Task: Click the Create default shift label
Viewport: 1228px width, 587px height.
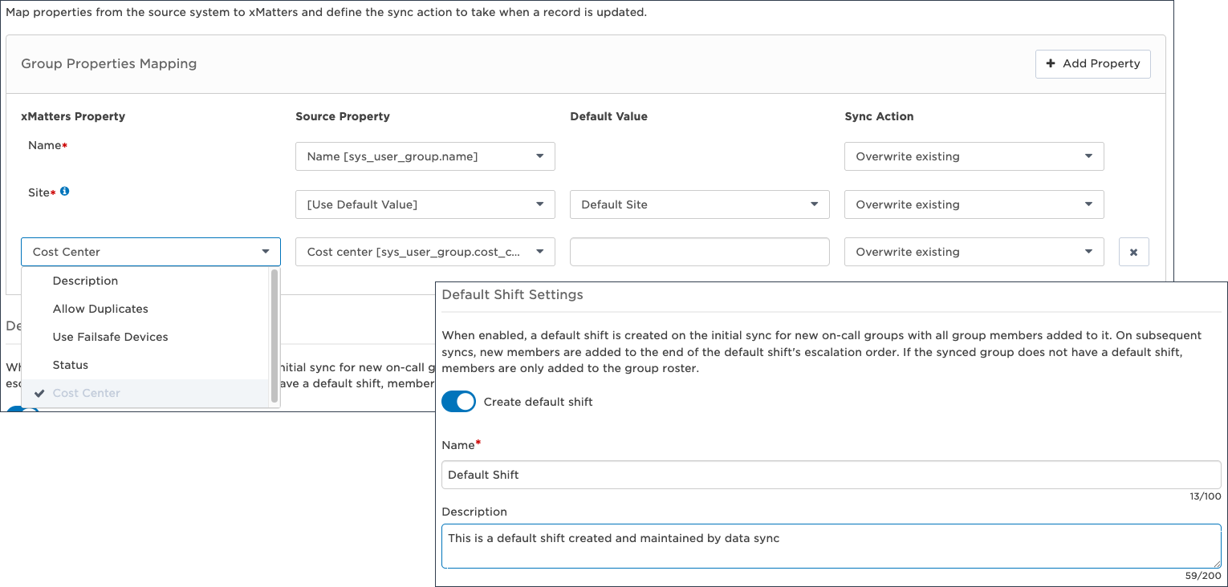Action: tap(538, 402)
